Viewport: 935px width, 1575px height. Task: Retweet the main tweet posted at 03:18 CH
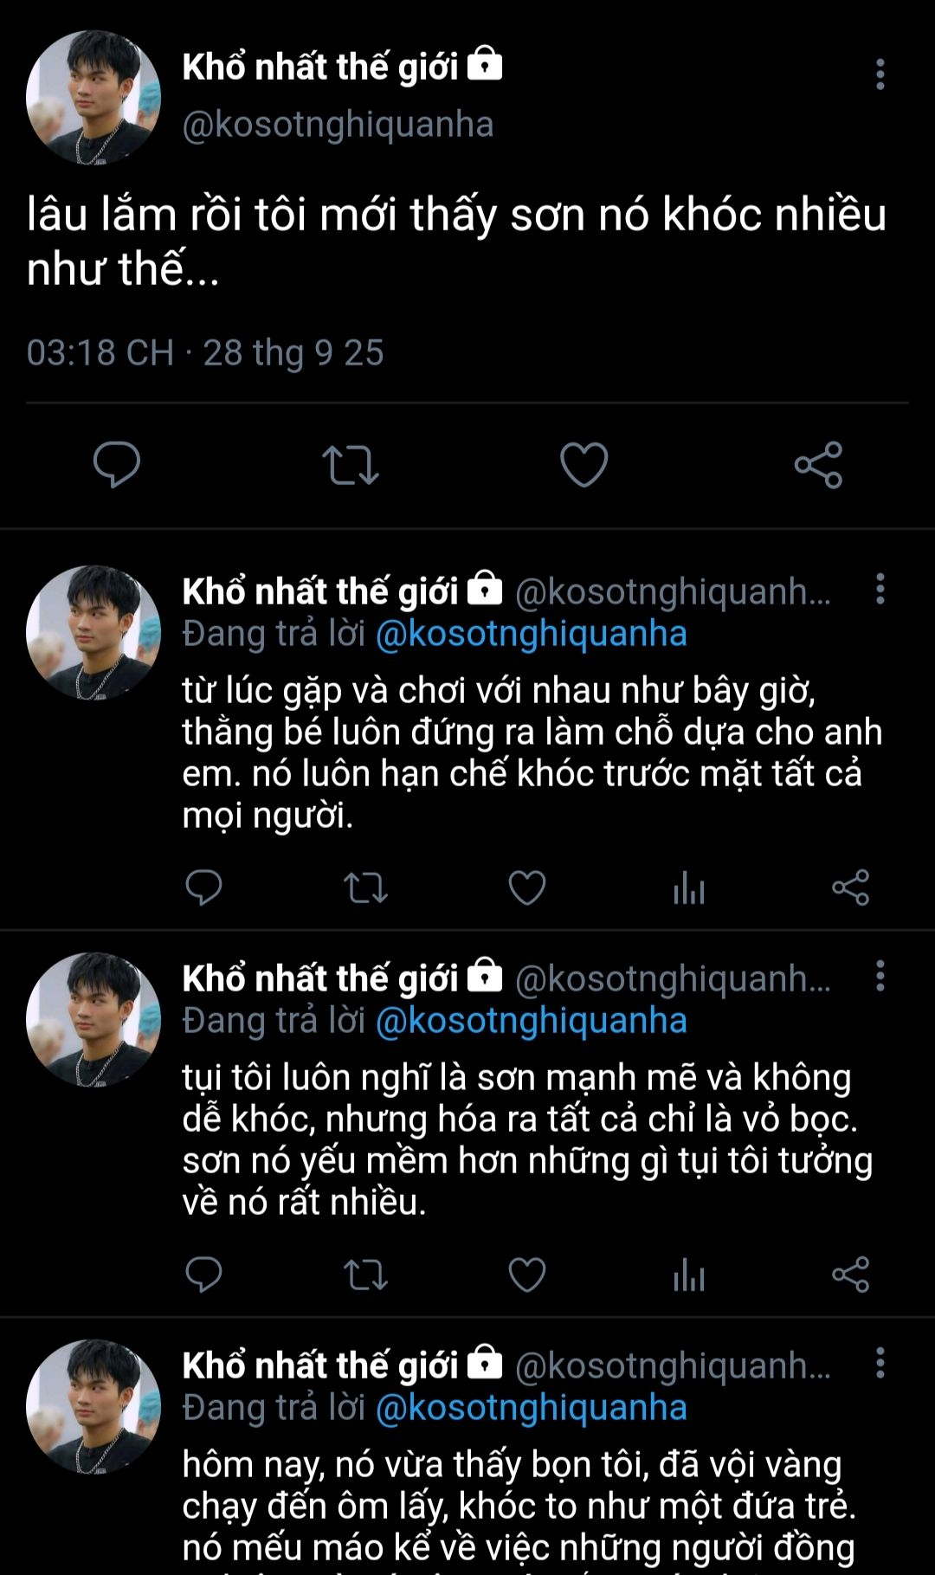pyautogui.click(x=351, y=464)
